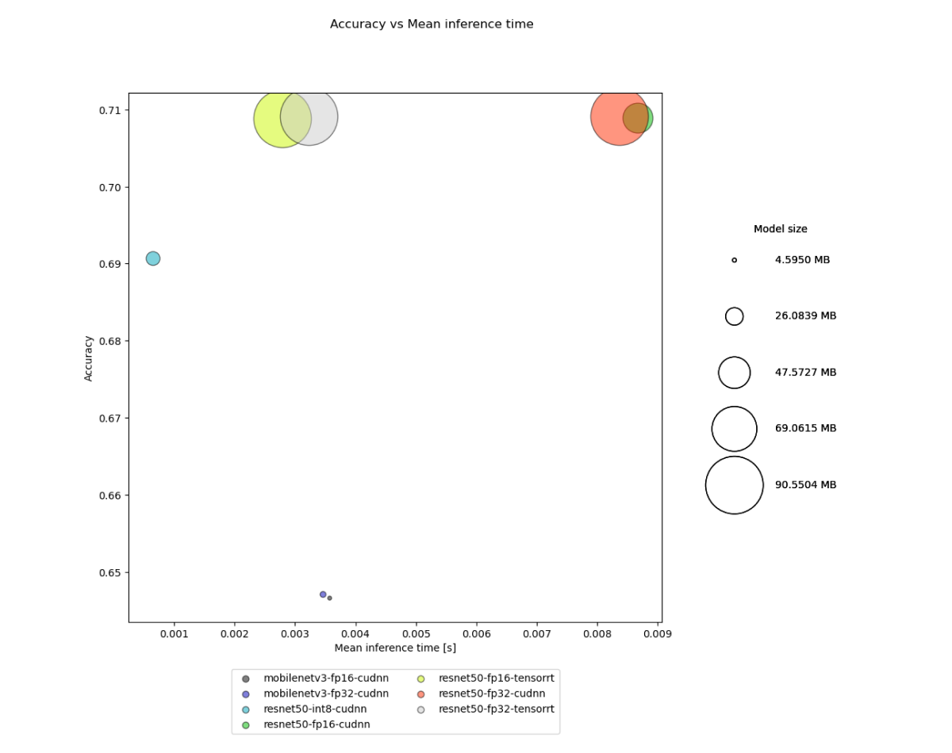Click the 47.5727 MB size circle
The height and width of the screenshot is (753, 952).
click(x=734, y=373)
